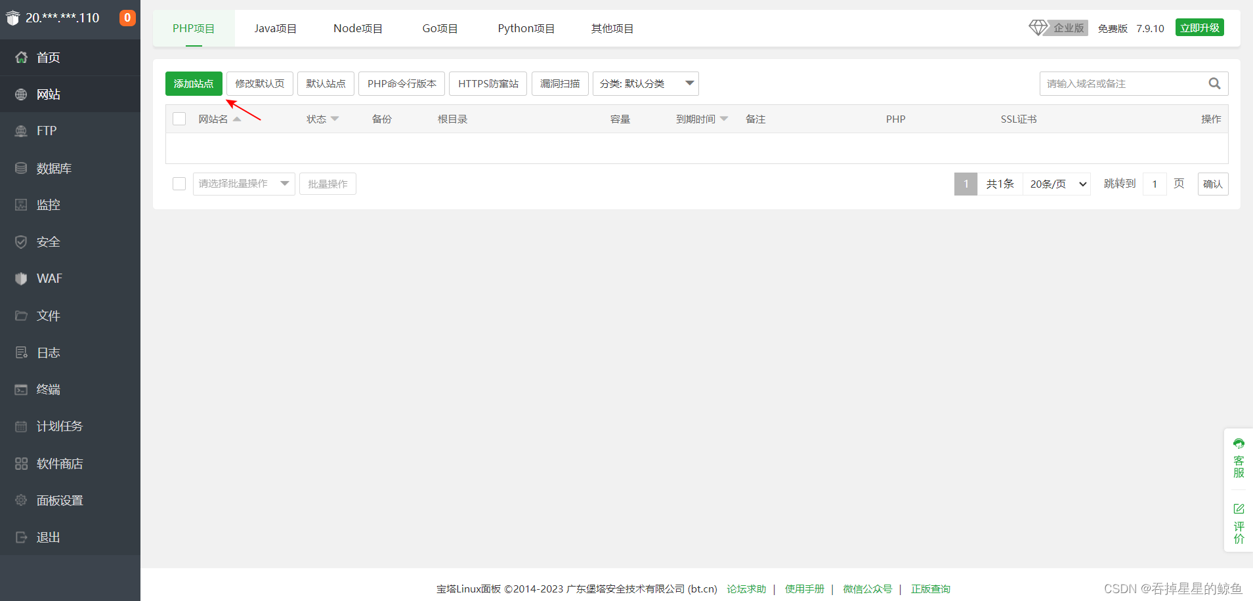Click the 确认 page jump button
This screenshot has width=1253, height=601.
pos(1213,184)
